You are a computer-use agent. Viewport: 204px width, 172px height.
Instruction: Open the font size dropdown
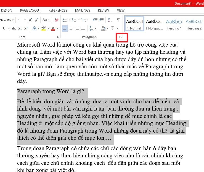(x=25, y=20)
